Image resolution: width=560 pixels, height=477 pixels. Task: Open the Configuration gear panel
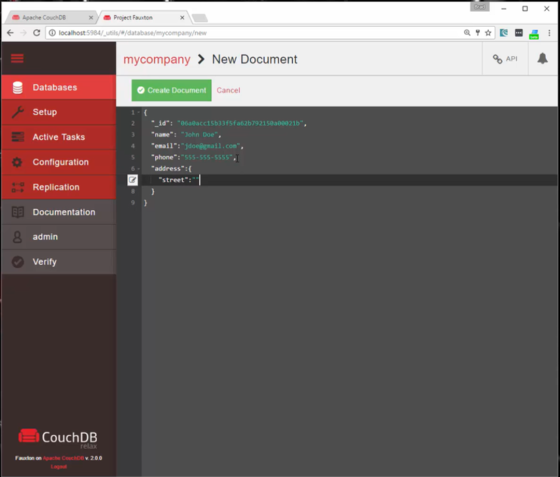click(19, 162)
